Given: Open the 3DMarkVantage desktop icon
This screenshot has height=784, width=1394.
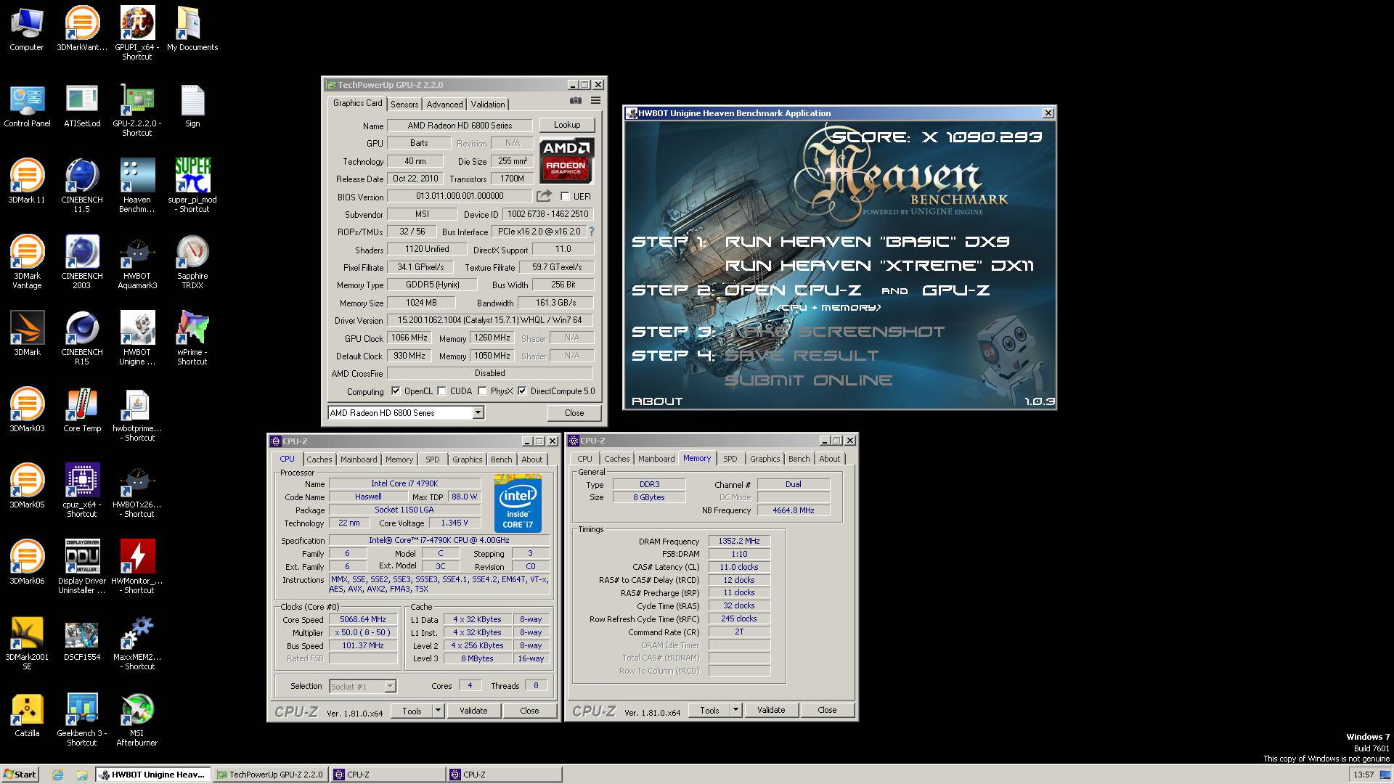Looking at the screenshot, I should [x=82, y=29].
